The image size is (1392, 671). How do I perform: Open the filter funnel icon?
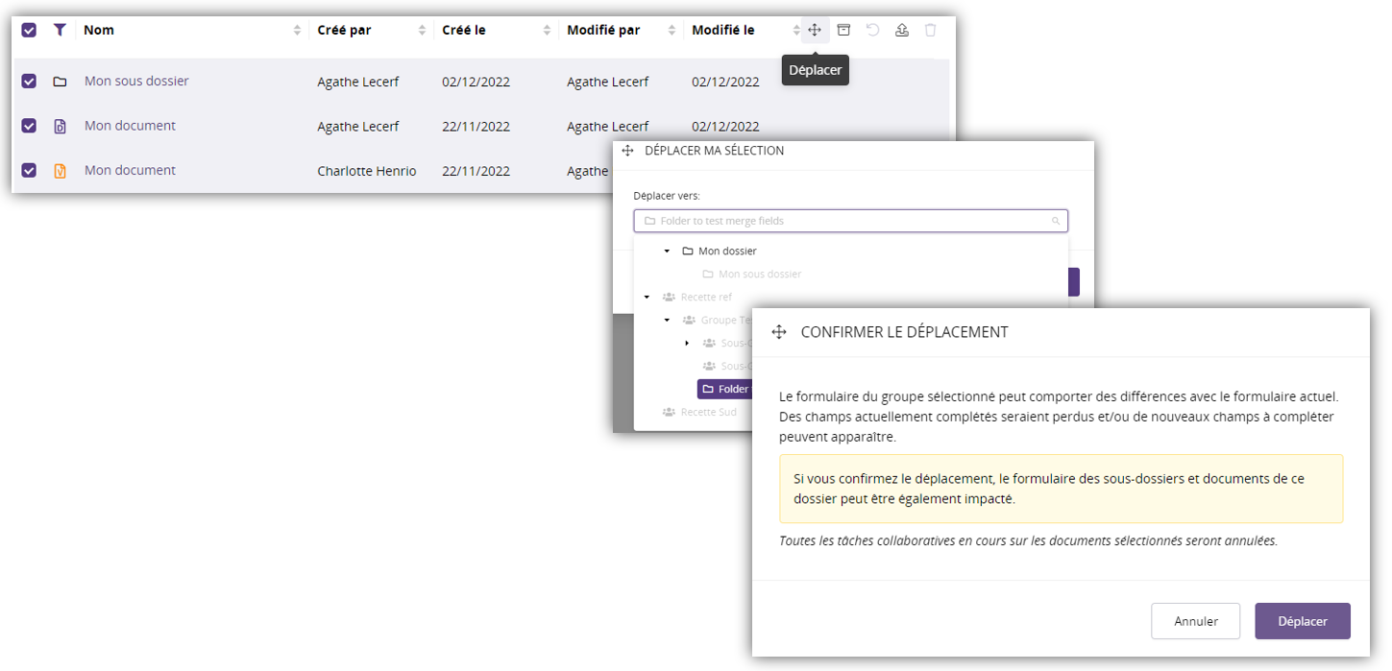pyautogui.click(x=60, y=30)
